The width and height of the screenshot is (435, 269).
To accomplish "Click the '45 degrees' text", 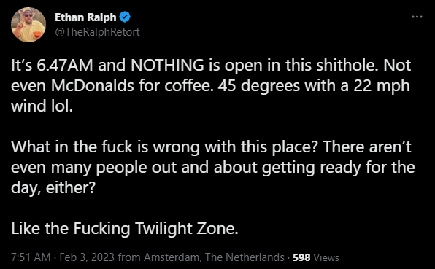I will (x=259, y=86).
